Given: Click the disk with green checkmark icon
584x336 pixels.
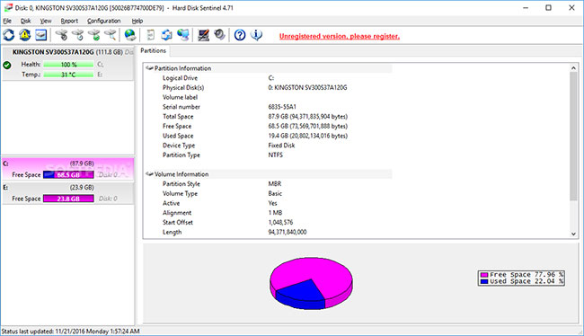Looking at the screenshot, I should [94, 35].
